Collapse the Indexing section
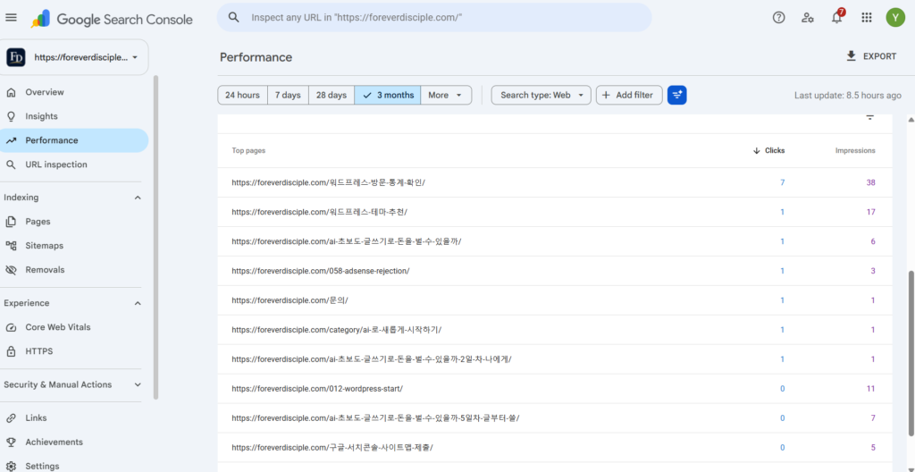915x472 pixels. coord(138,198)
